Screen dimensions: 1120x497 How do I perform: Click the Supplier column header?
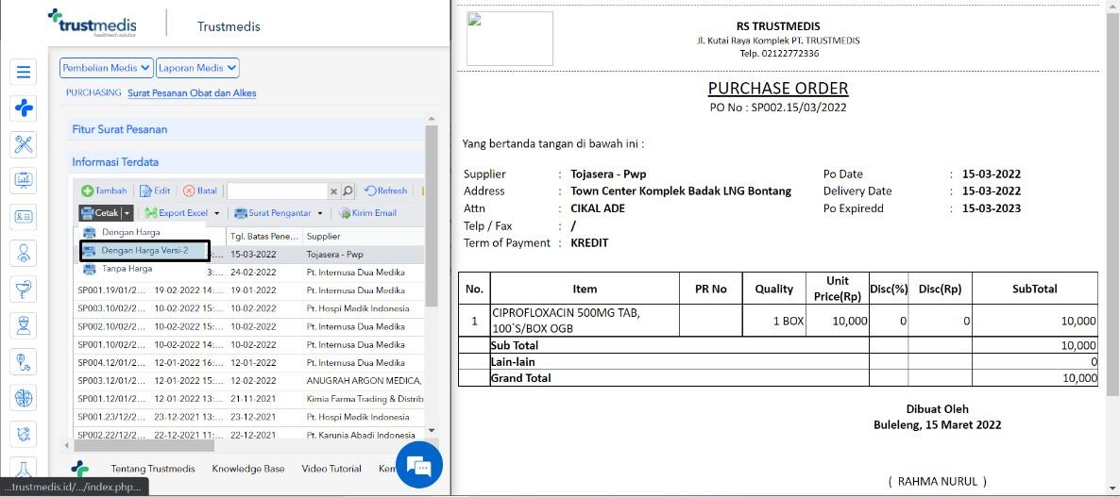[362, 236]
